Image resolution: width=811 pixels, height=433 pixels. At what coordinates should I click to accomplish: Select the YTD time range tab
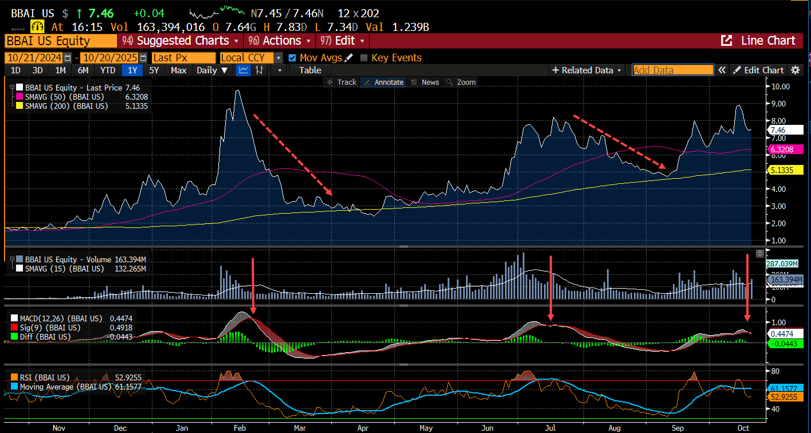(108, 70)
